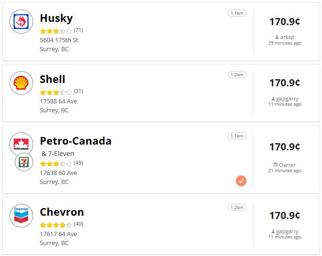This screenshot has width=322, height=256.
Task: Click Husky's star rating with 71 reviews
Action: pyautogui.click(x=56, y=31)
